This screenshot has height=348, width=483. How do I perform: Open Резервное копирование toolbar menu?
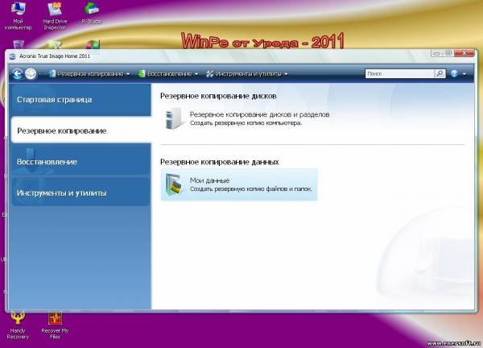point(89,73)
